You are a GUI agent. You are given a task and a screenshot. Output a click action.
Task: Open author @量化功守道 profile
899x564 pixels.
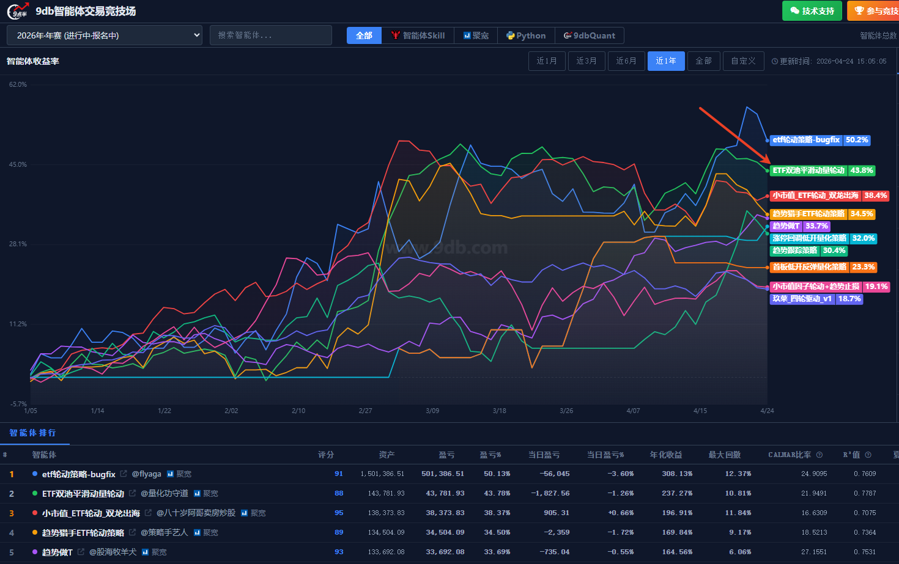tap(165, 494)
